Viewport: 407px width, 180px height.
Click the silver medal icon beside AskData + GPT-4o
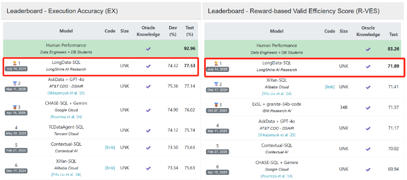[14, 83]
